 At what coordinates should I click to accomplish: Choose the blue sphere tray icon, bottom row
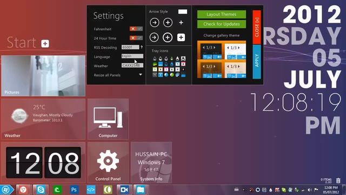click(166, 75)
